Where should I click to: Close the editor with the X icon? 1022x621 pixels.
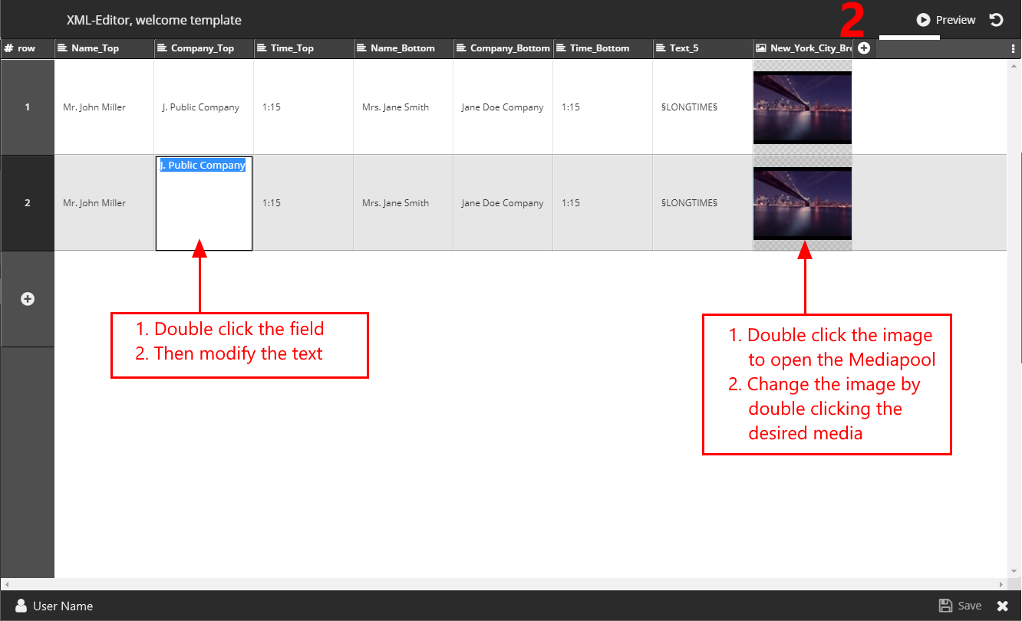(x=1002, y=606)
